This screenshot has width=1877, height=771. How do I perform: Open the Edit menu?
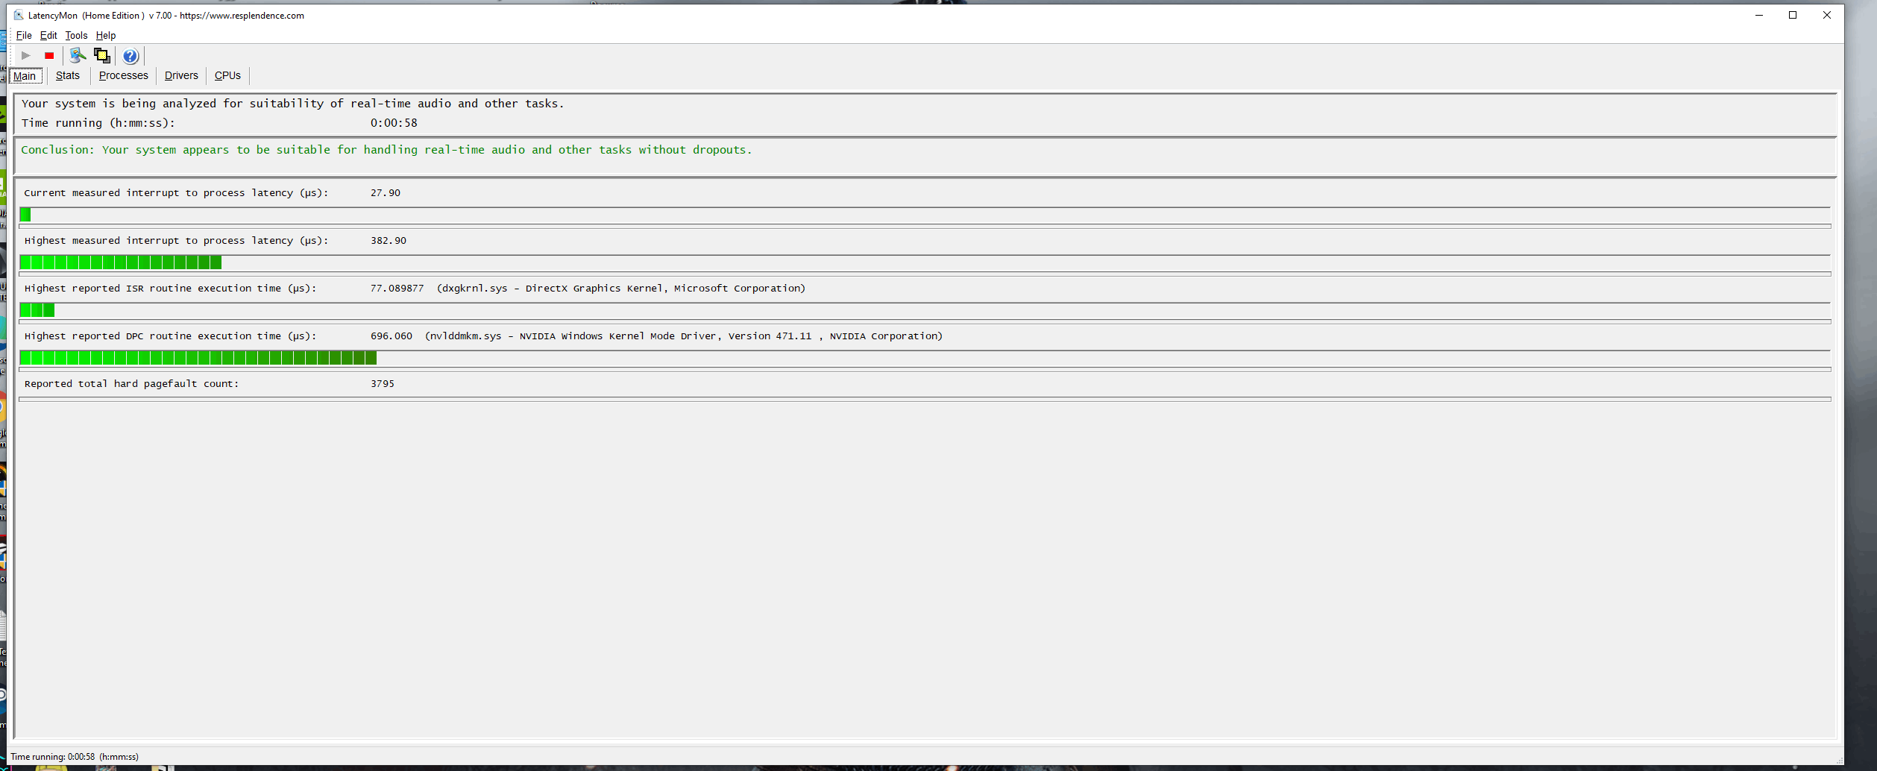point(48,35)
